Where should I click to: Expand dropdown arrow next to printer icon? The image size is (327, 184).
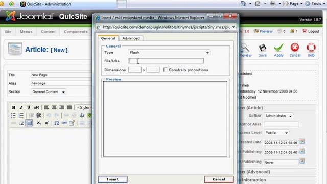(280, 4)
